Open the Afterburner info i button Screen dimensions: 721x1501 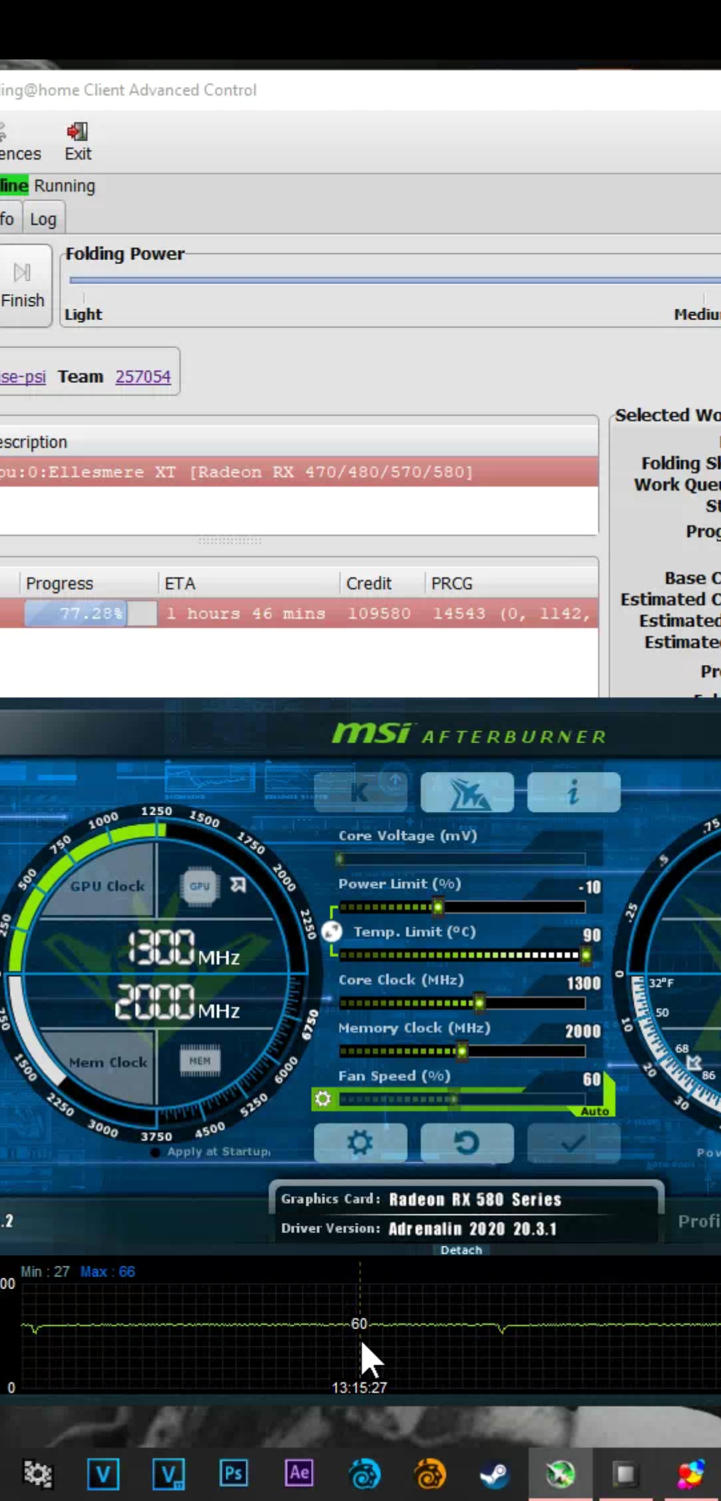(x=573, y=793)
